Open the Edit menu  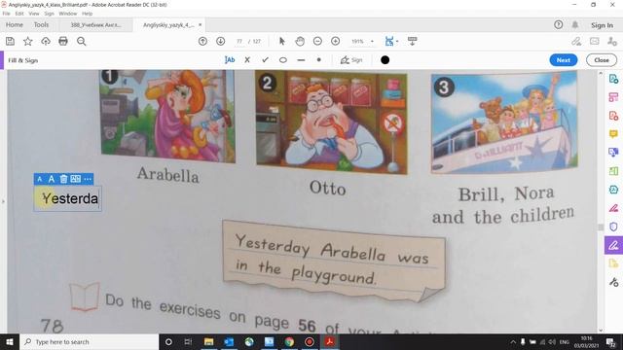pyautogui.click(x=19, y=14)
